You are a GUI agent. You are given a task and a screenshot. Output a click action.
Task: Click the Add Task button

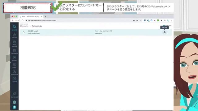[167, 26]
